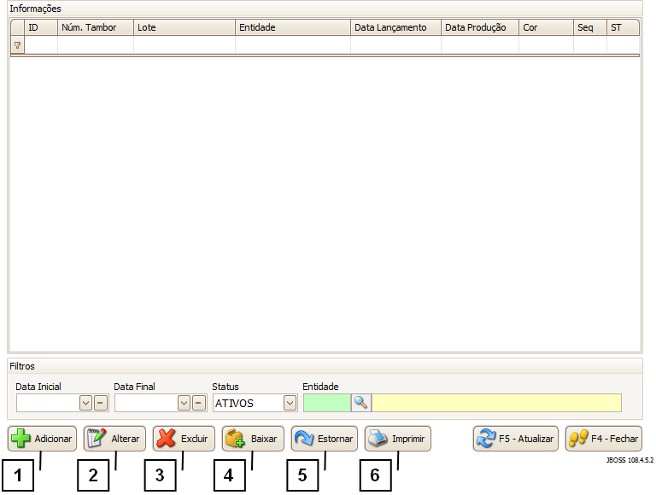The height and width of the screenshot is (495, 656).
Task: Open the Data Inicial date dropdown
Action: click(85, 403)
